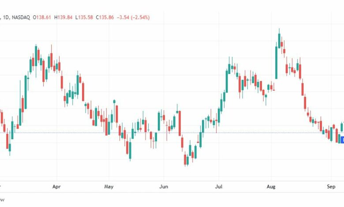Click the −3.54 (−2.54%) change readout
The image size is (344, 207).
(x=133, y=17)
